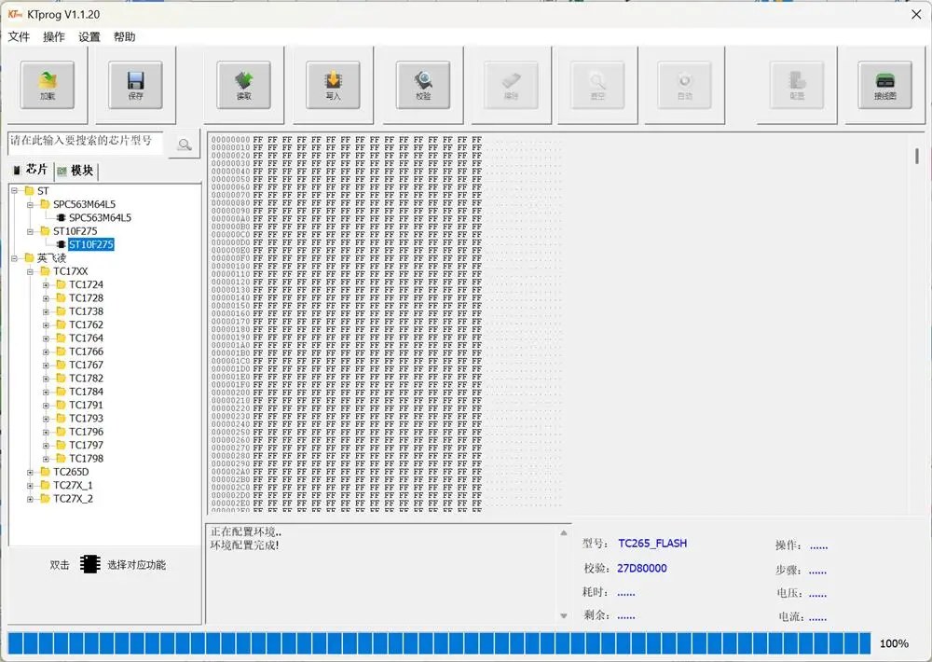Expand the TC1796 folder
This screenshot has width=932, height=662.
coord(46,432)
